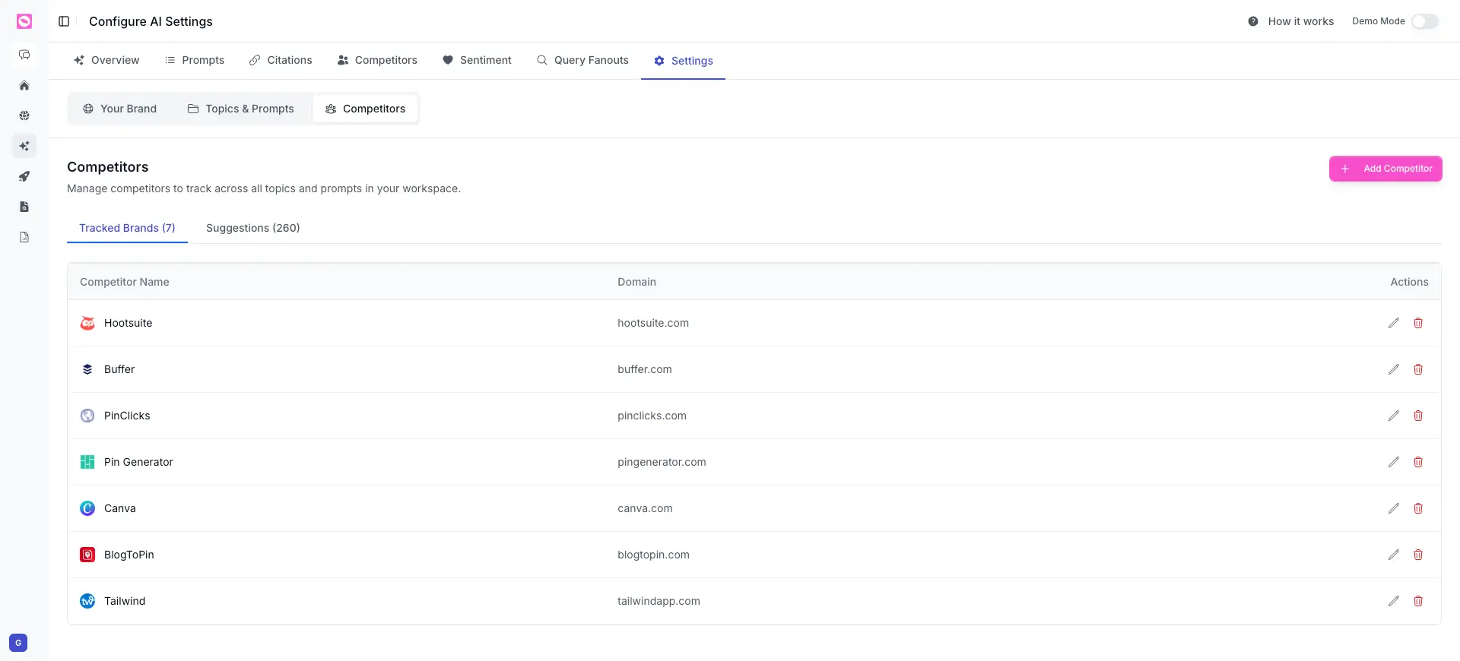Screen dimensions: 1460x661
Task: Click the Canva logo icon
Action: pos(87,508)
